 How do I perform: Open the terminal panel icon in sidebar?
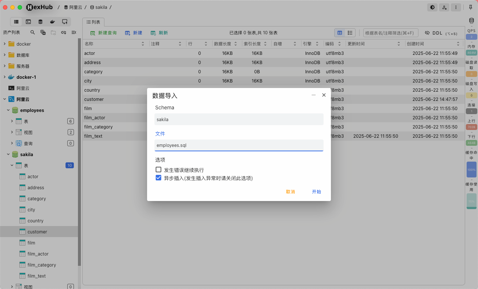(28, 22)
